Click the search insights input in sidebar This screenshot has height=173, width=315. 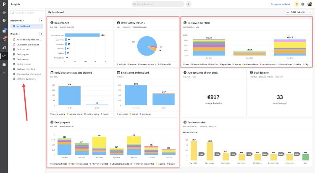27,13
